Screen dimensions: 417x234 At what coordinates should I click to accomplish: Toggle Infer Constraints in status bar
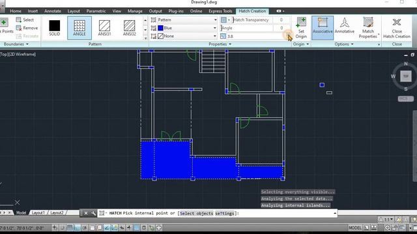pos(55,227)
